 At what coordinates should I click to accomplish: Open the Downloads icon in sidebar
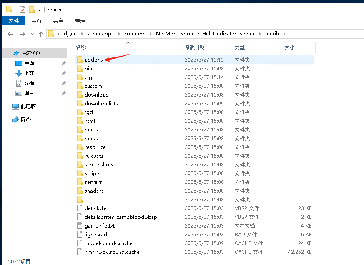click(18, 73)
